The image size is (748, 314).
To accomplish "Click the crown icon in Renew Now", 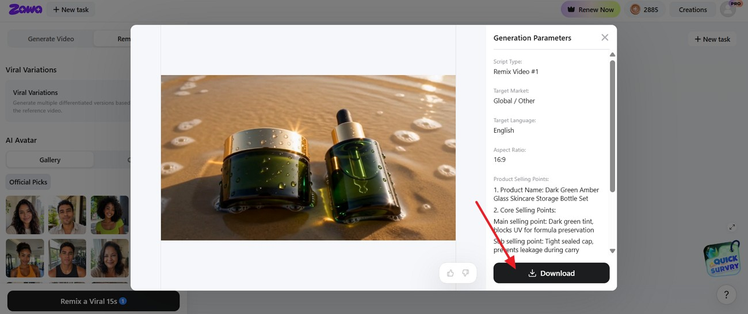I will tap(571, 9).
